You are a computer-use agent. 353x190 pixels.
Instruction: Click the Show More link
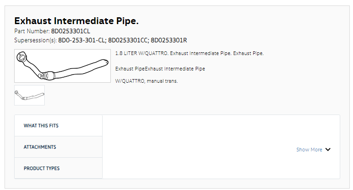click(x=309, y=150)
